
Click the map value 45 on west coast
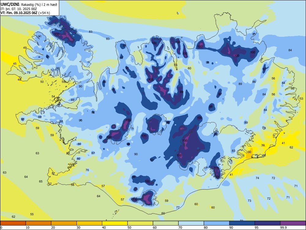point(15,63)
